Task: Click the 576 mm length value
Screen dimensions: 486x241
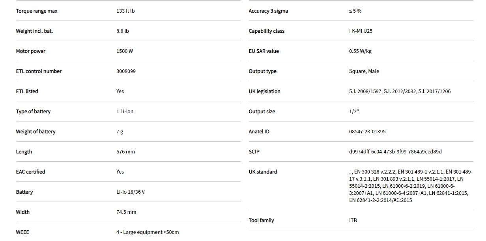Action: [x=125, y=152]
